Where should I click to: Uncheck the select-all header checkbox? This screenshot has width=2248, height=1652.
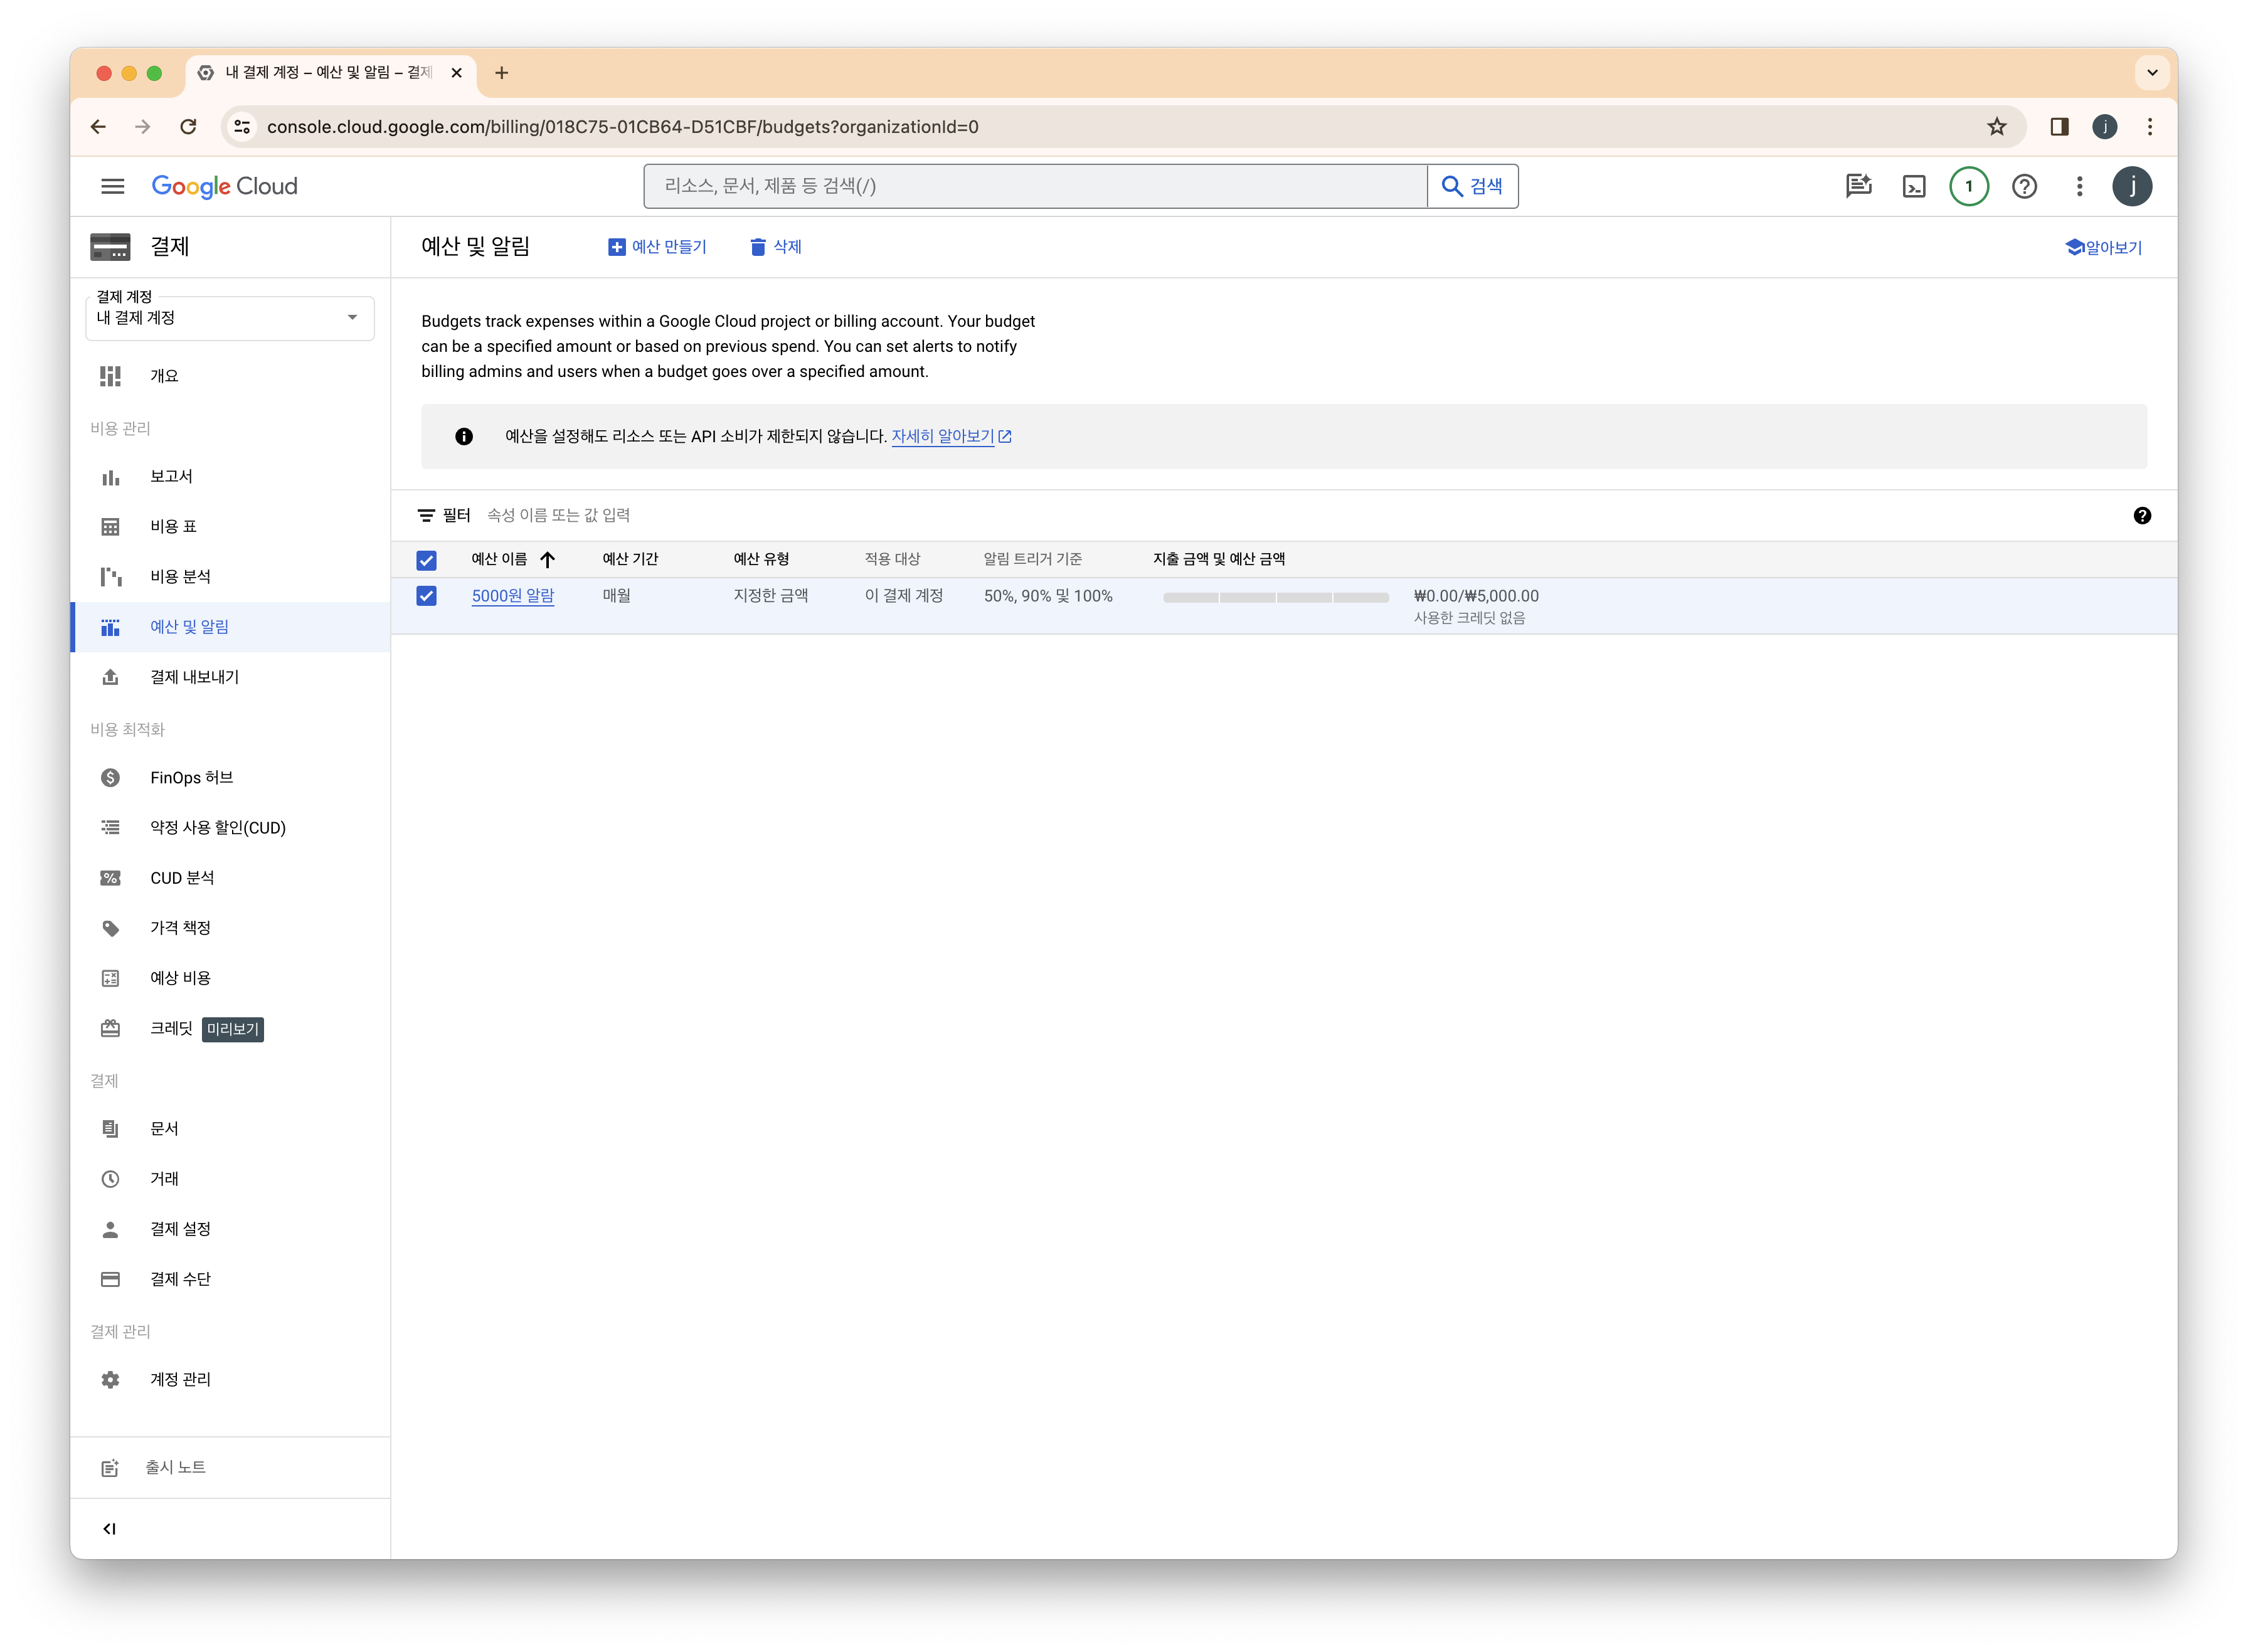[426, 560]
